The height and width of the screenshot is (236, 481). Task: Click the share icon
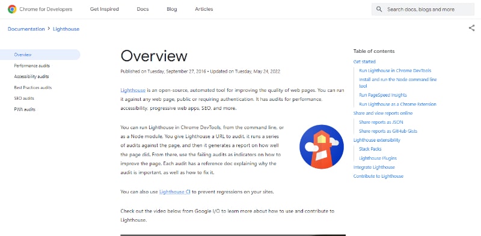(471, 28)
